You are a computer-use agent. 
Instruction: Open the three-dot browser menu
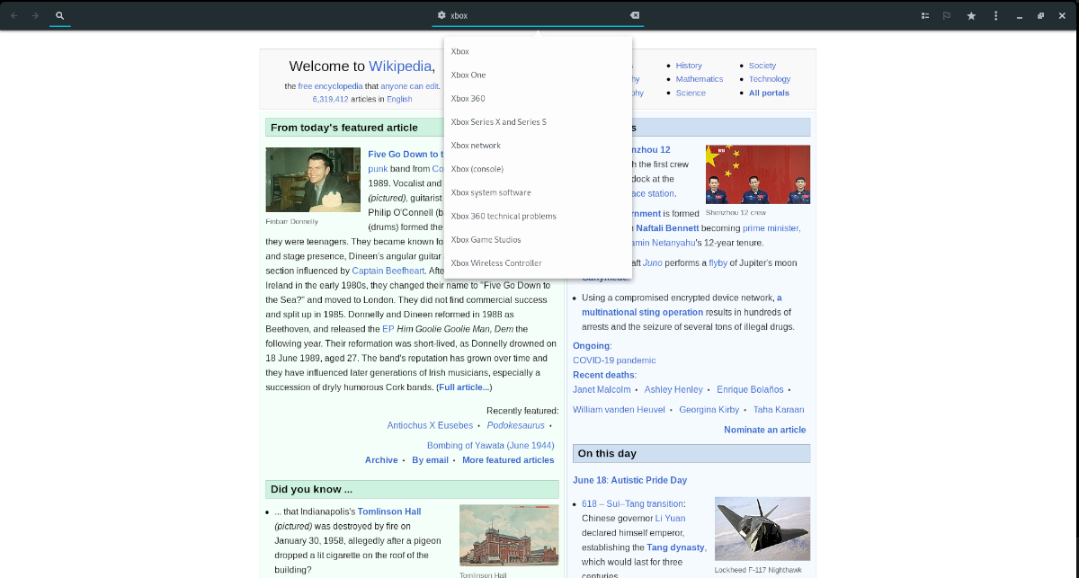point(994,15)
